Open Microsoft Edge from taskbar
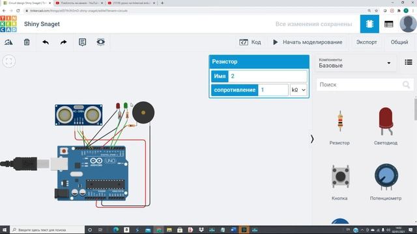 click(116, 229)
